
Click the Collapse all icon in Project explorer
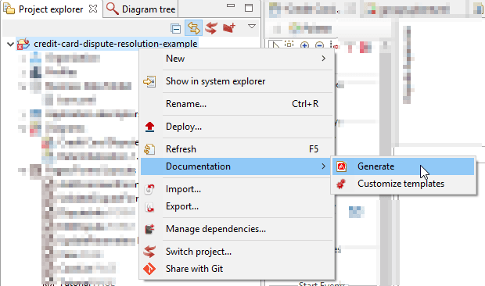tap(176, 29)
